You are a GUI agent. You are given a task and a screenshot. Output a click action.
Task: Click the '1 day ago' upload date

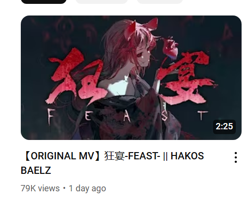87,188
